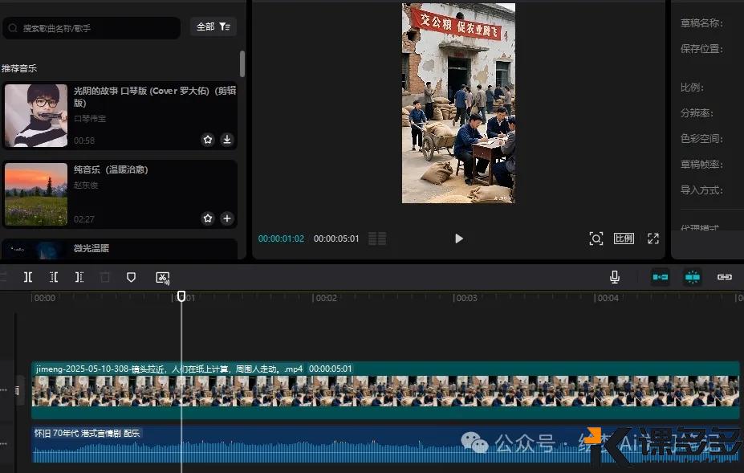Toggle auto snapping on timeline

693,277
